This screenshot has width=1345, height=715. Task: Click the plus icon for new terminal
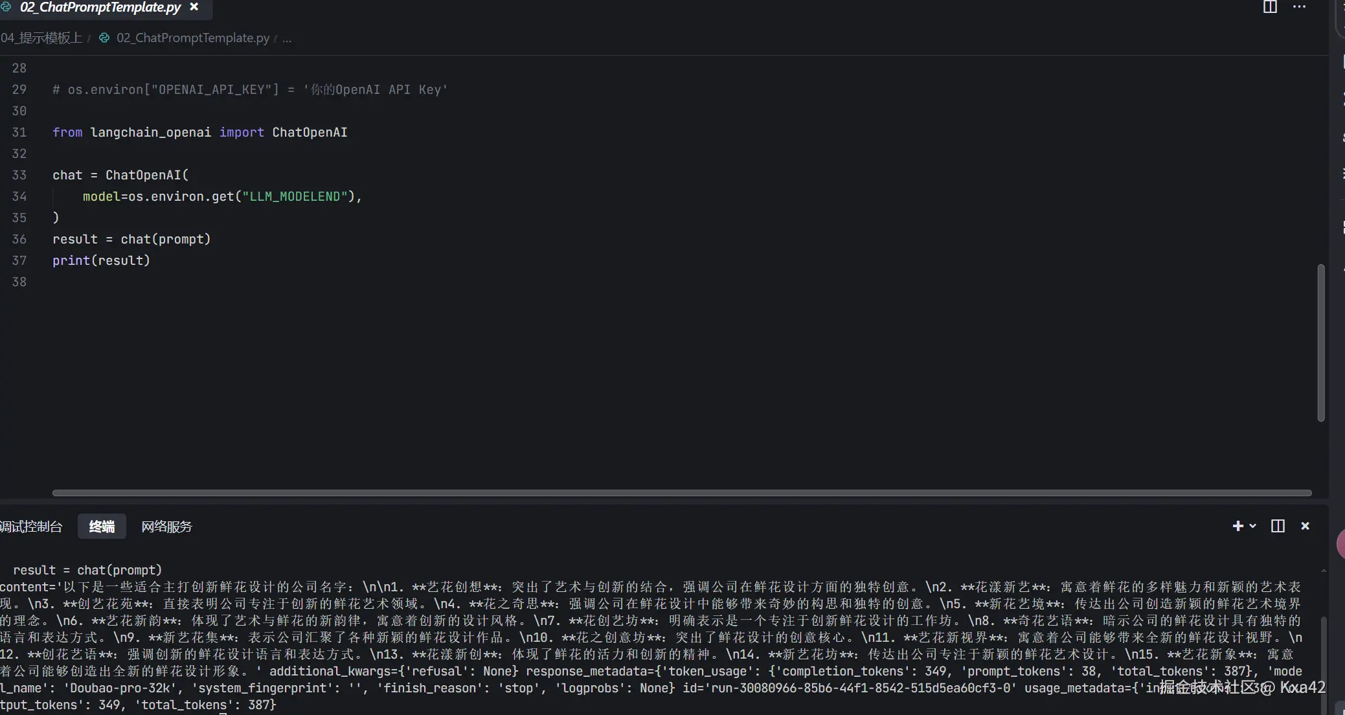1238,526
